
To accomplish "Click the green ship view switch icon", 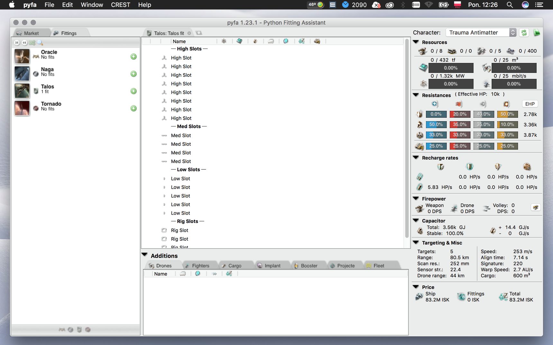I will click(32, 43).
